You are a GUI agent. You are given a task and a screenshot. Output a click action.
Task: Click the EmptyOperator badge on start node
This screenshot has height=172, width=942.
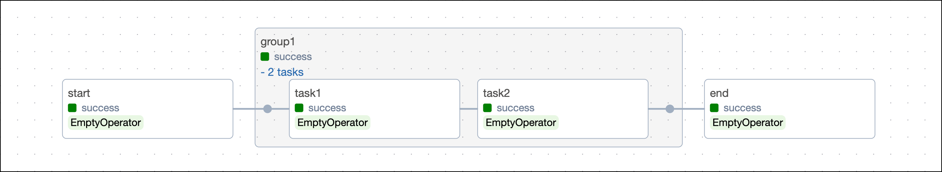pyautogui.click(x=105, y=123)
